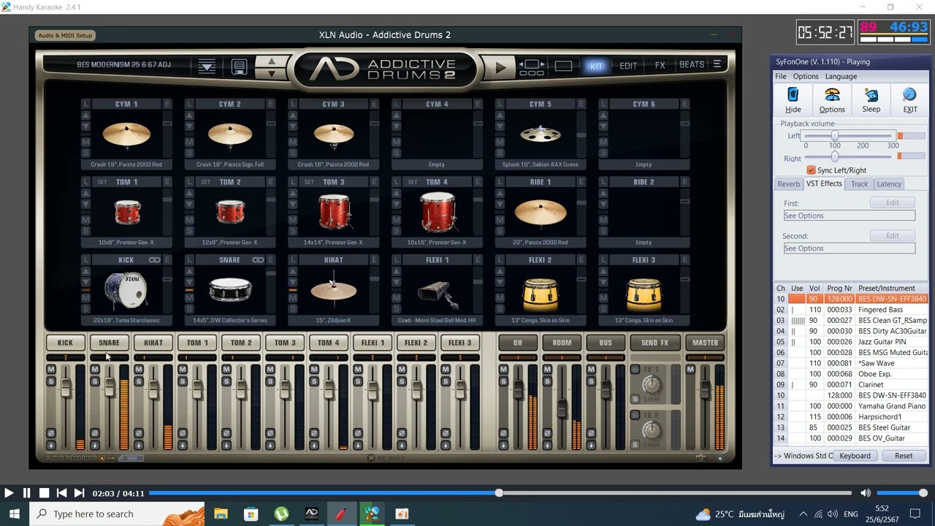The width and height of the screenshot is (935, 526).
Task: Select previous CYM 1 cymbal with up arrow
Action: (x=85, y=116)
